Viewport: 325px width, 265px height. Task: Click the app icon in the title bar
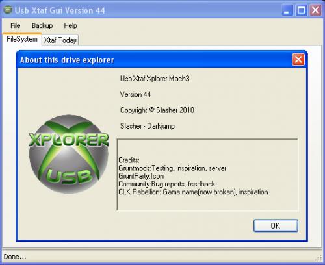[x=8, y=10]
